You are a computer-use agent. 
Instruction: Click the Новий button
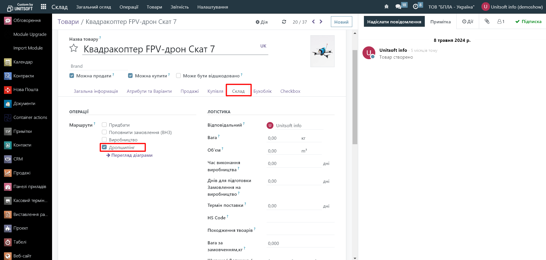point(341,22)
